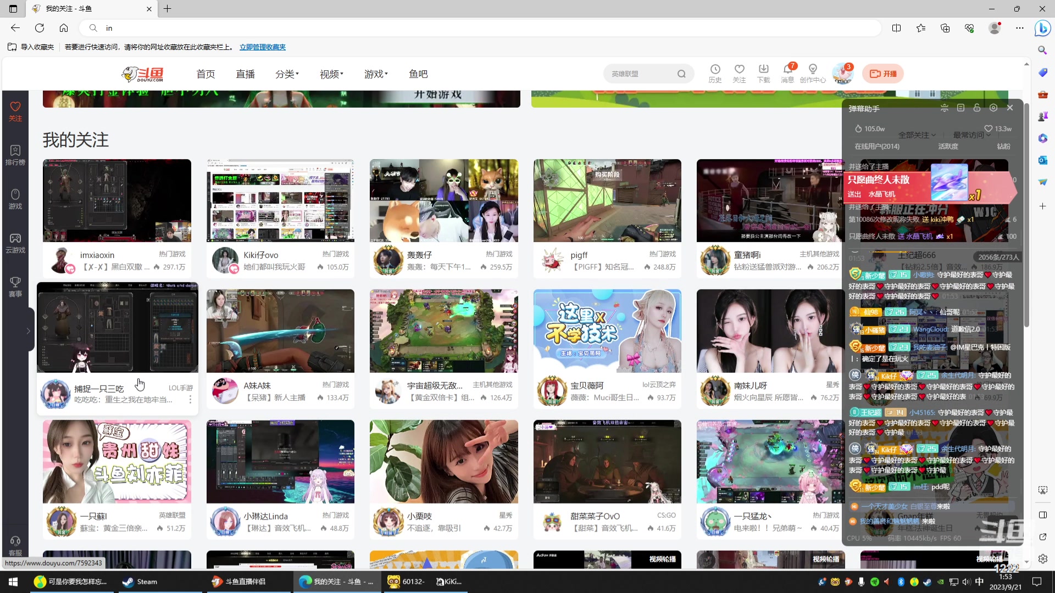Go to 直播 in navigation bar
This screenshot has width=1055, height=593.
tap(245, 74)
